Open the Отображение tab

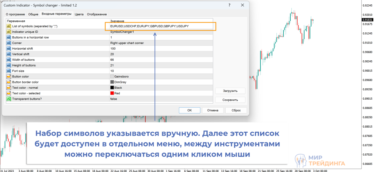[x=97, y=14]
